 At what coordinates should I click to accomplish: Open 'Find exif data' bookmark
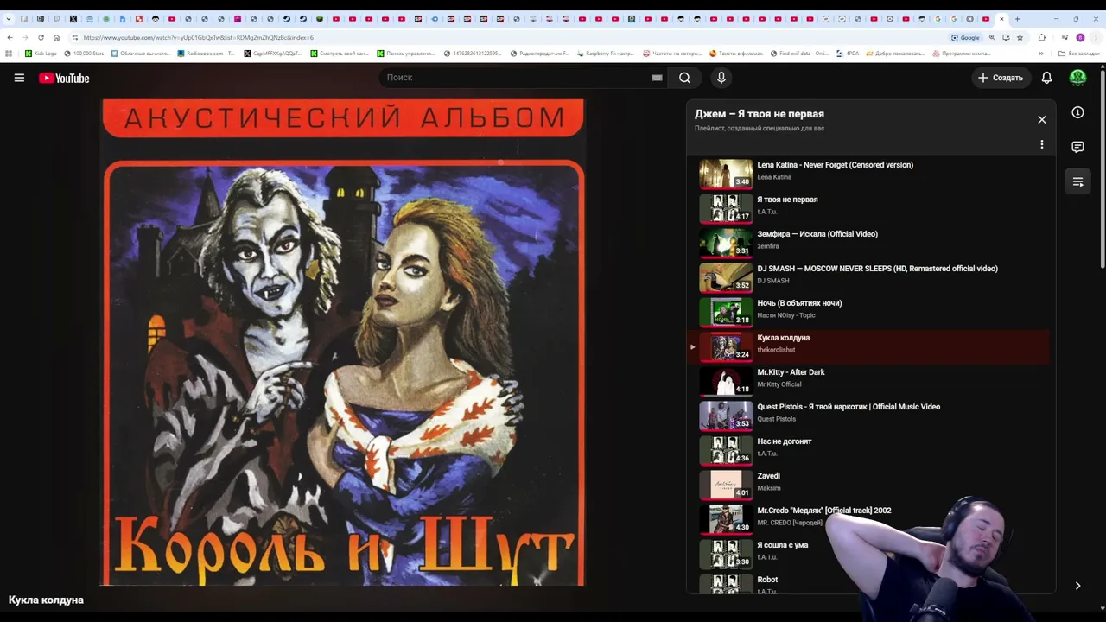click(799, 54)
